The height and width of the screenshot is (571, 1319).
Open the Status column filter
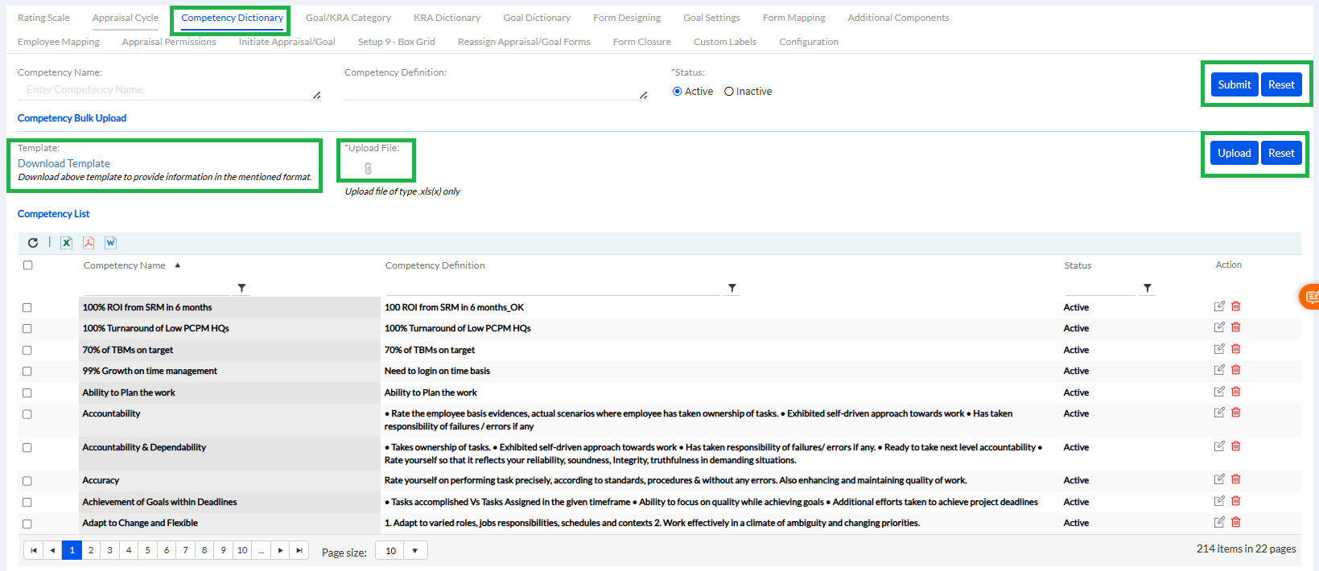pos(1147,288)
